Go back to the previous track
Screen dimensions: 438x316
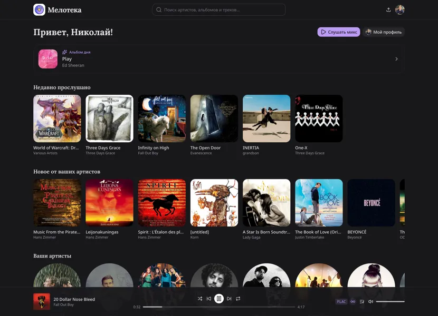(x=208, y=298)
